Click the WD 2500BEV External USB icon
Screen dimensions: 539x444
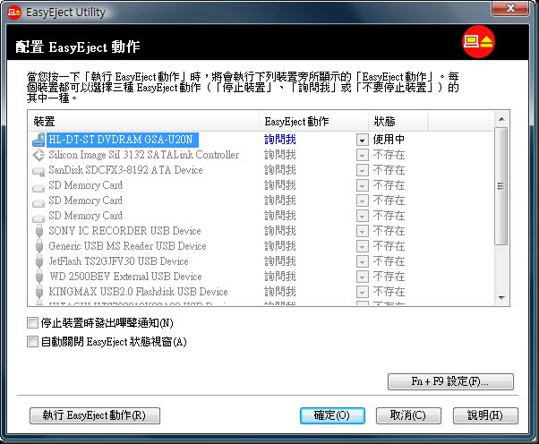(39, 277)
